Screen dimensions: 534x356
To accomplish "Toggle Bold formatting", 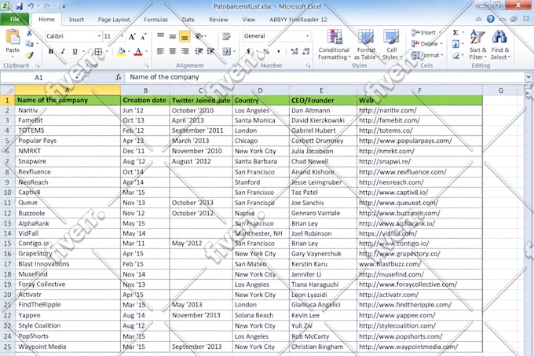I will click(51, 51).
